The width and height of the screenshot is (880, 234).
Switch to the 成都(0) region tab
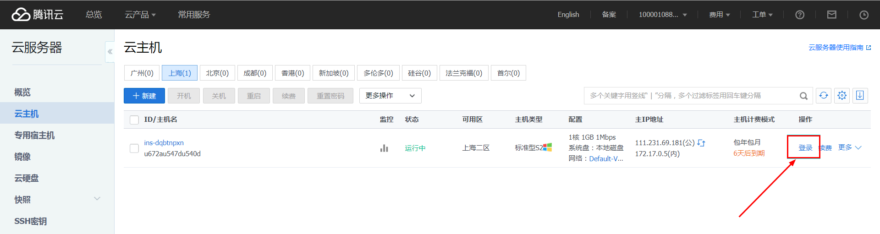[255, 73]
